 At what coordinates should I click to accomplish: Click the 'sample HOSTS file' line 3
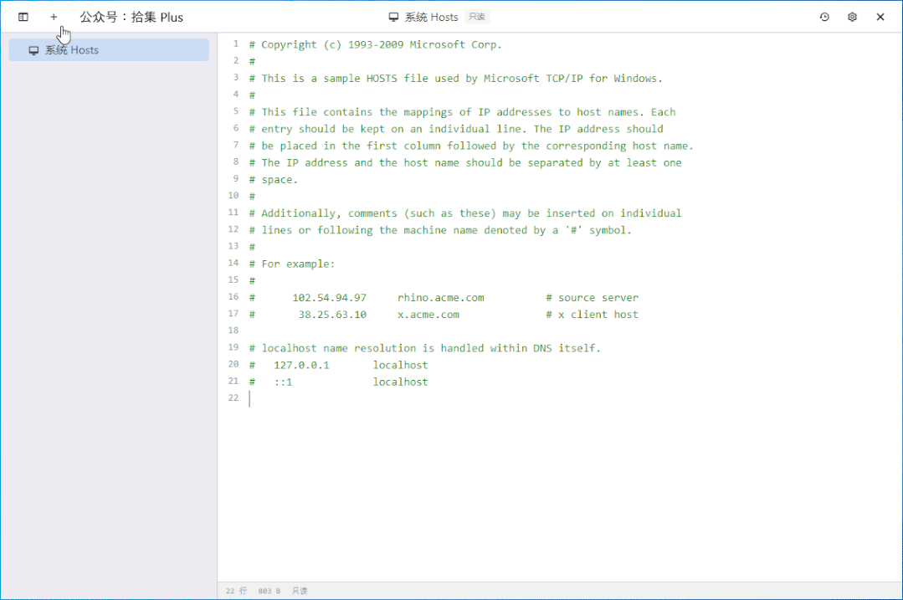pyautogui.click(x=456, y=79)
